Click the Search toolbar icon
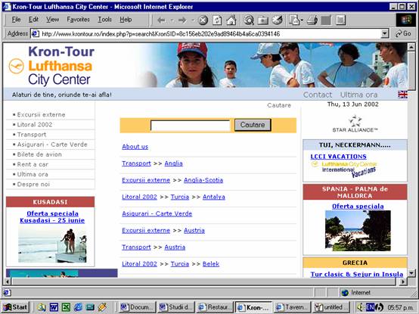The height and width of the screenshot is (314, 419). [249, 20]
